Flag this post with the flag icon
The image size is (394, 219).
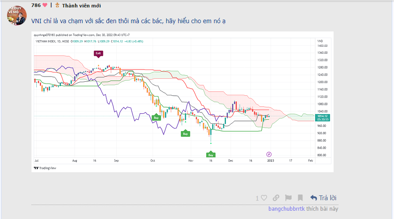288,198
